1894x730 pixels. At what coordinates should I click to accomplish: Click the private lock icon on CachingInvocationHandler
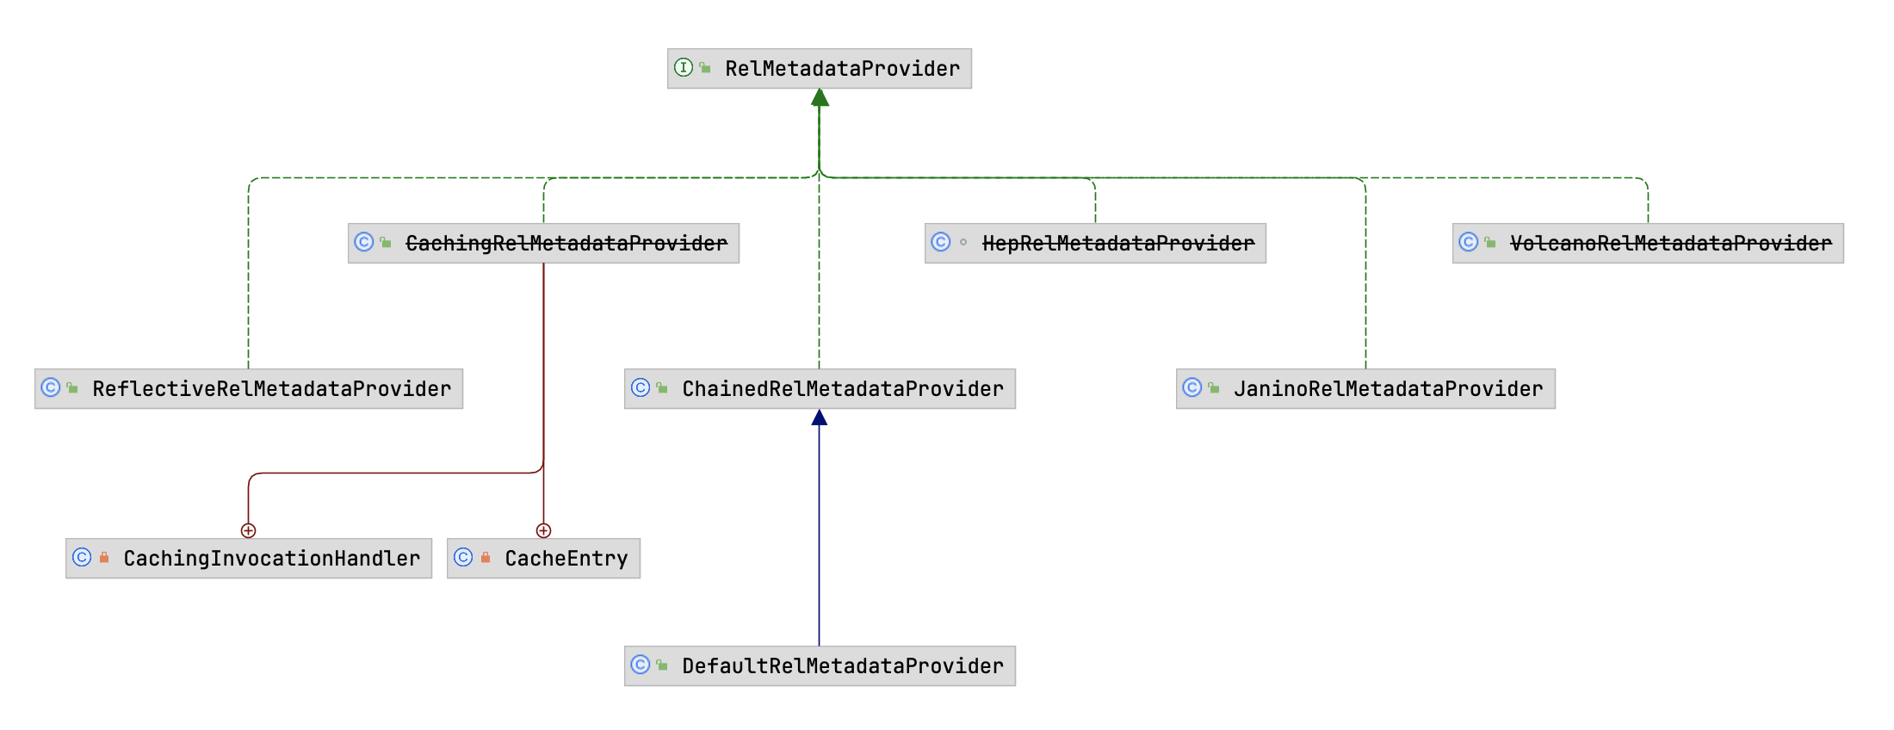pos(104,557)
